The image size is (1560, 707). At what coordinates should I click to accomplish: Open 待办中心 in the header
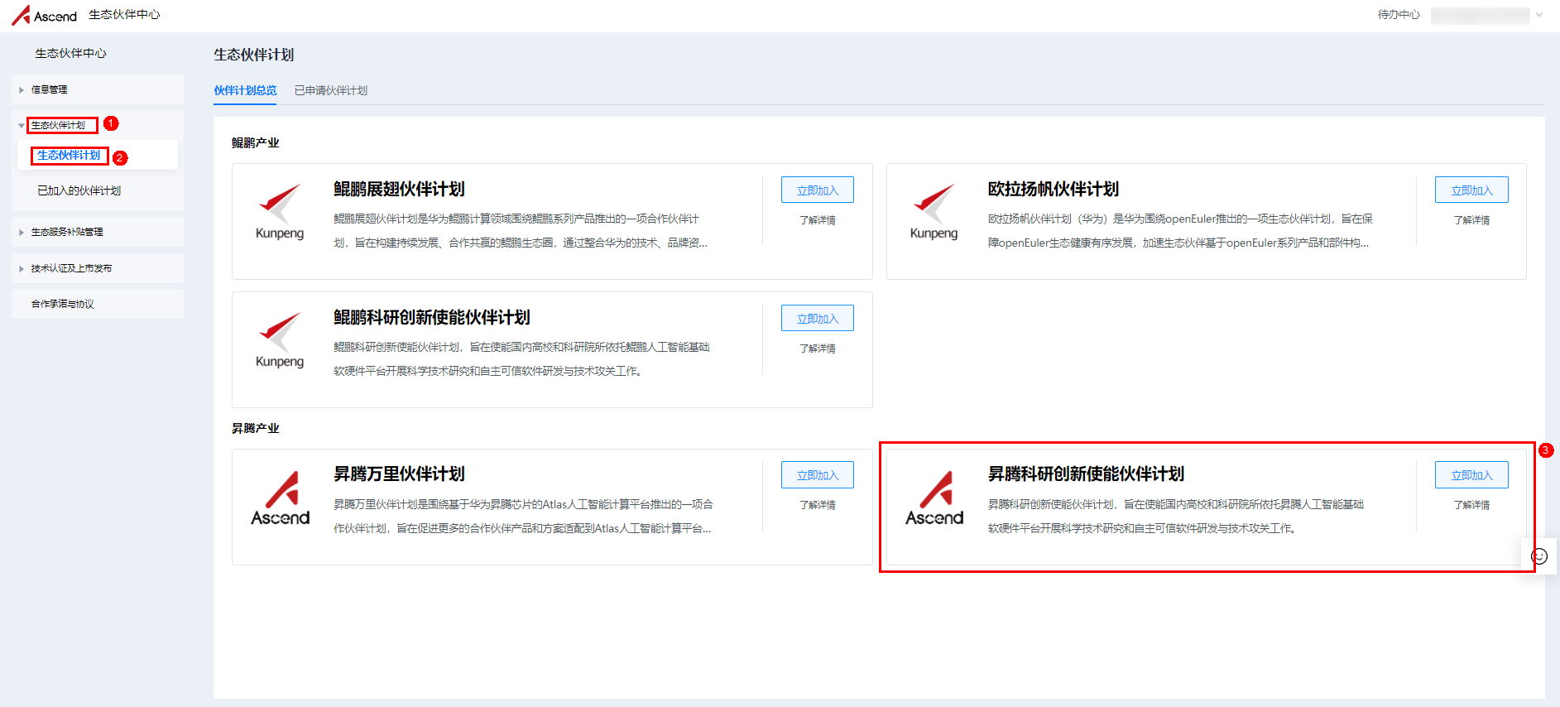pyautogui.click(x=1399, y=15)
